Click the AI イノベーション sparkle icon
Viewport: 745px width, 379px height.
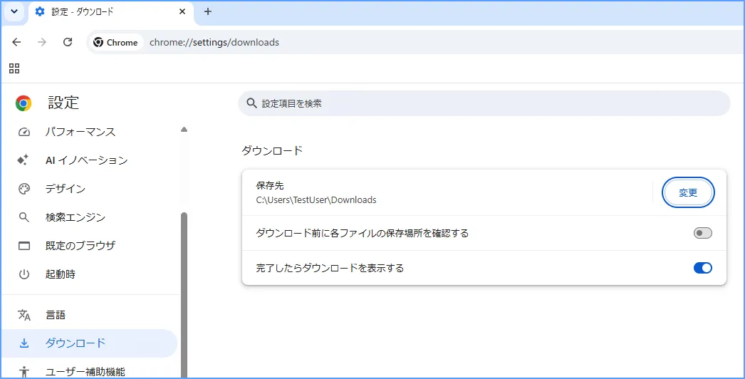[24, 160]
